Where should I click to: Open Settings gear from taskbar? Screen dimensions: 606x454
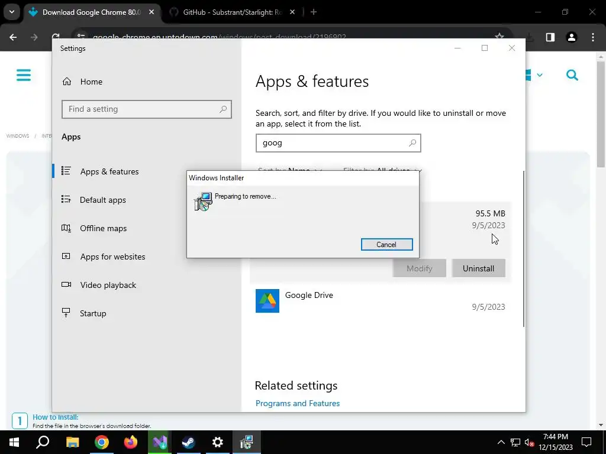point(218,442)
